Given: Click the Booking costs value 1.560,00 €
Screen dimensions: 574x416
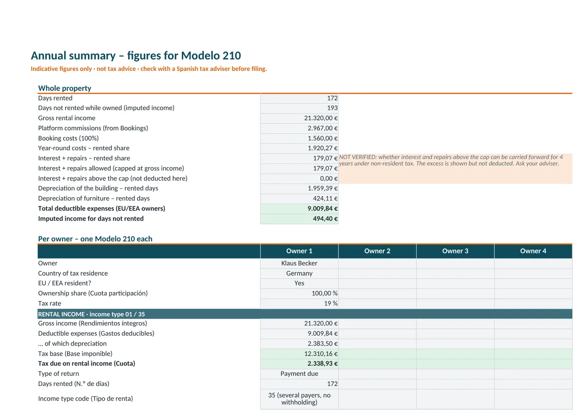Looking at the screenshot, I should click(x=299, y=138).
